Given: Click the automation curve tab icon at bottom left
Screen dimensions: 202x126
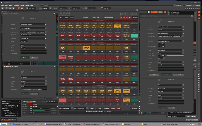Looking at the screenshot, I should 13,120.
